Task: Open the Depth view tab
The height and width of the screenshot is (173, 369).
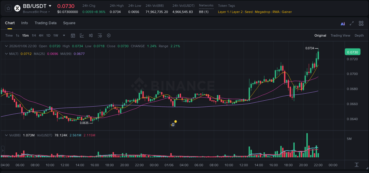Action: 359,35
